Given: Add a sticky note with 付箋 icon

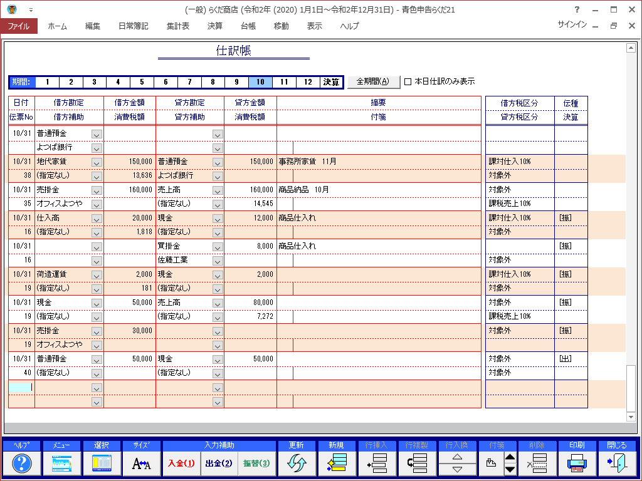Looking at the screenshot, I should 490,463.
